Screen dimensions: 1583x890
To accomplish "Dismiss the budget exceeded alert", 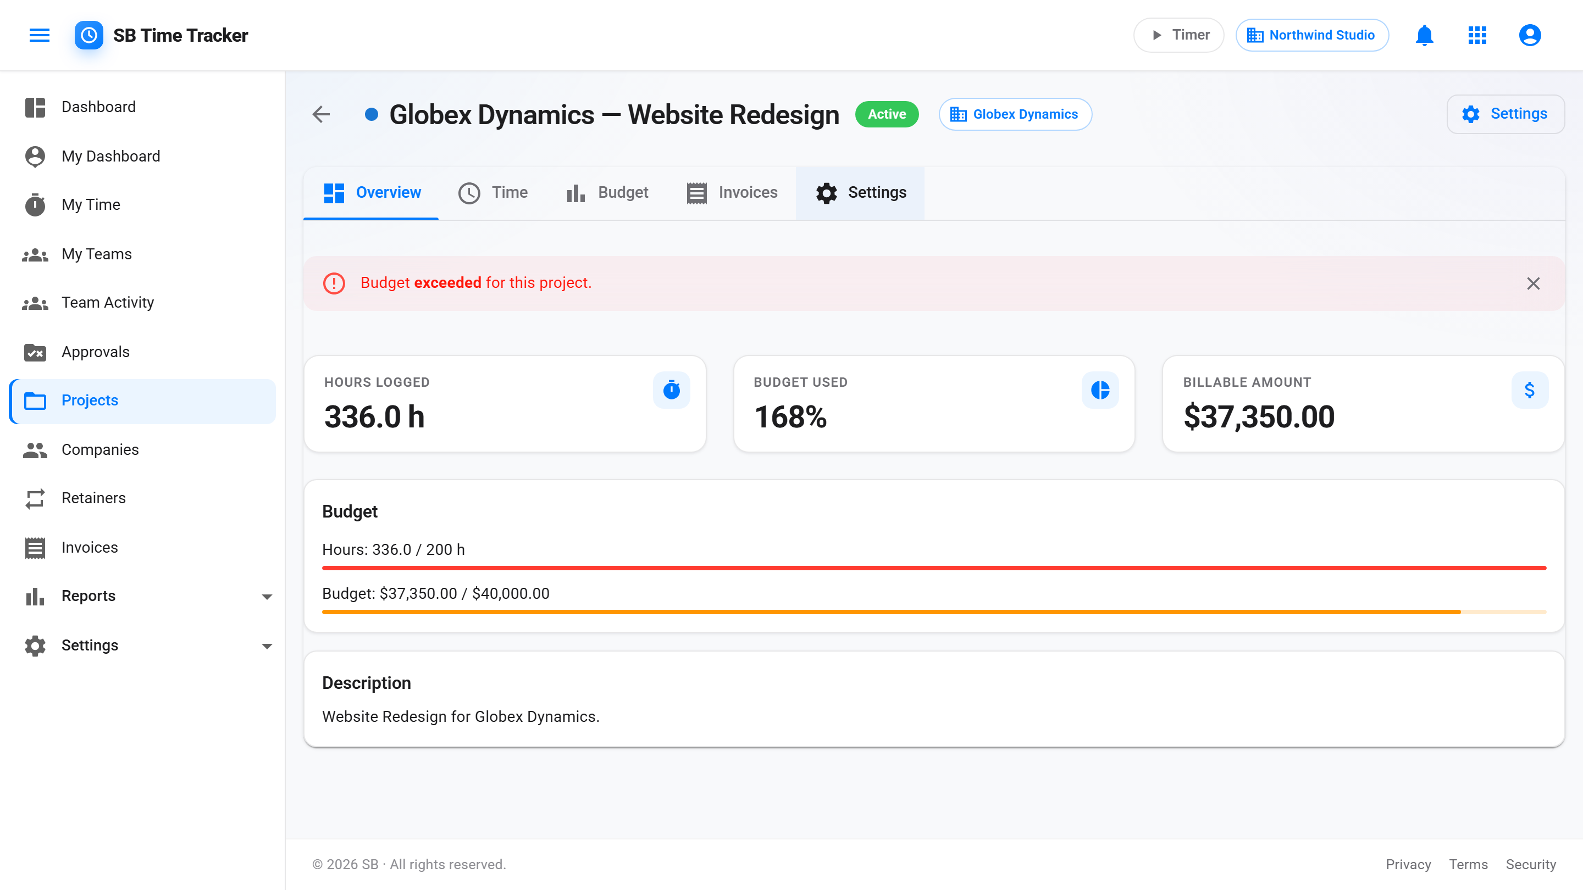I will (x=1533, y=283).
